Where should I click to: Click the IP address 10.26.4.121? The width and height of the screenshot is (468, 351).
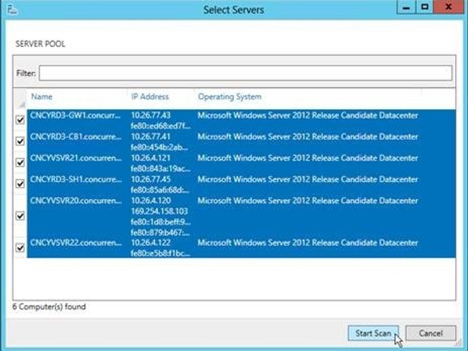[151, 158]
